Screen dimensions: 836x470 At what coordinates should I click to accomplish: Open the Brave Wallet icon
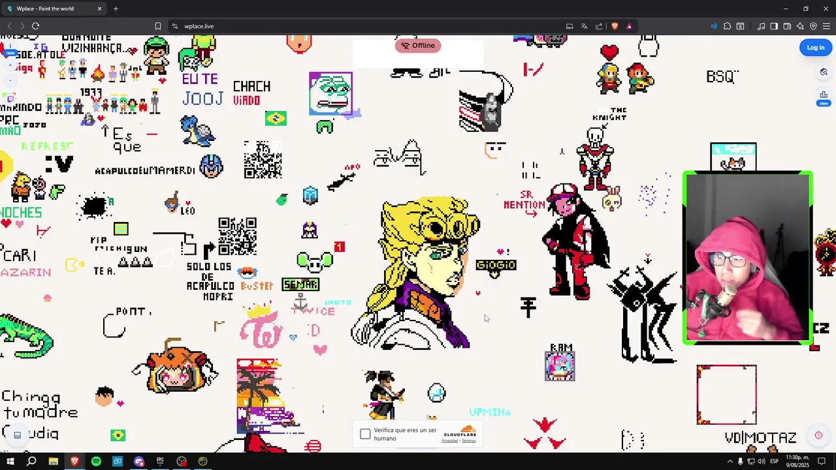click(x=787, y=26)
